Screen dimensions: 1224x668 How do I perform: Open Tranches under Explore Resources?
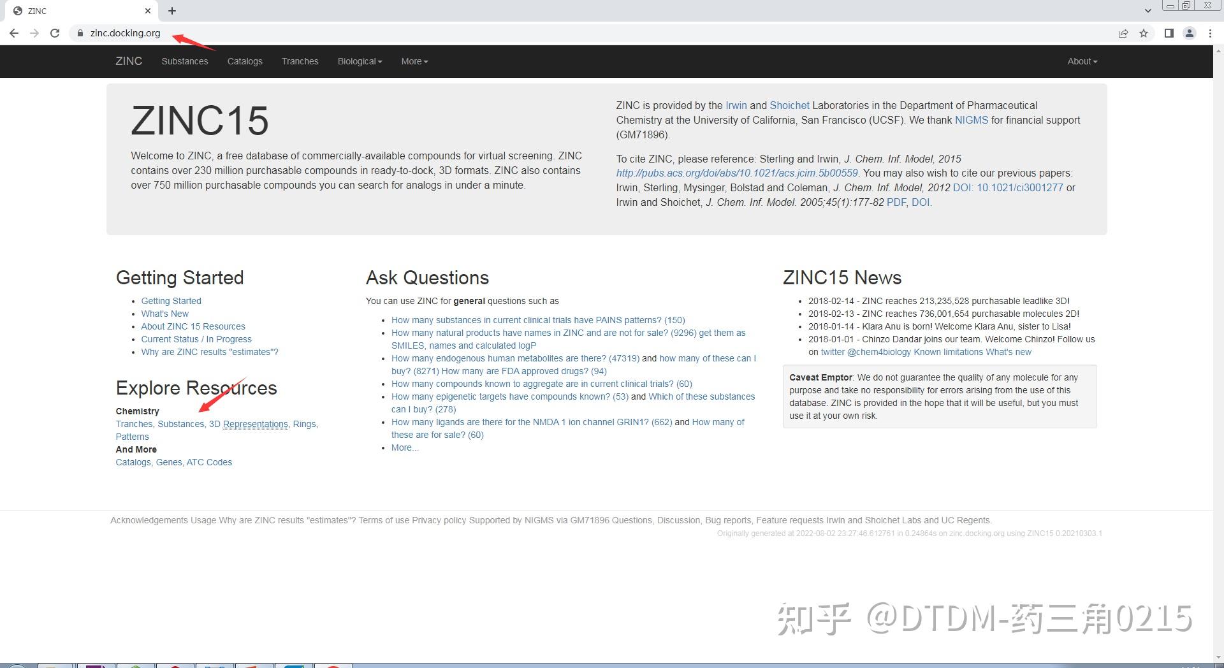(134, 424)
